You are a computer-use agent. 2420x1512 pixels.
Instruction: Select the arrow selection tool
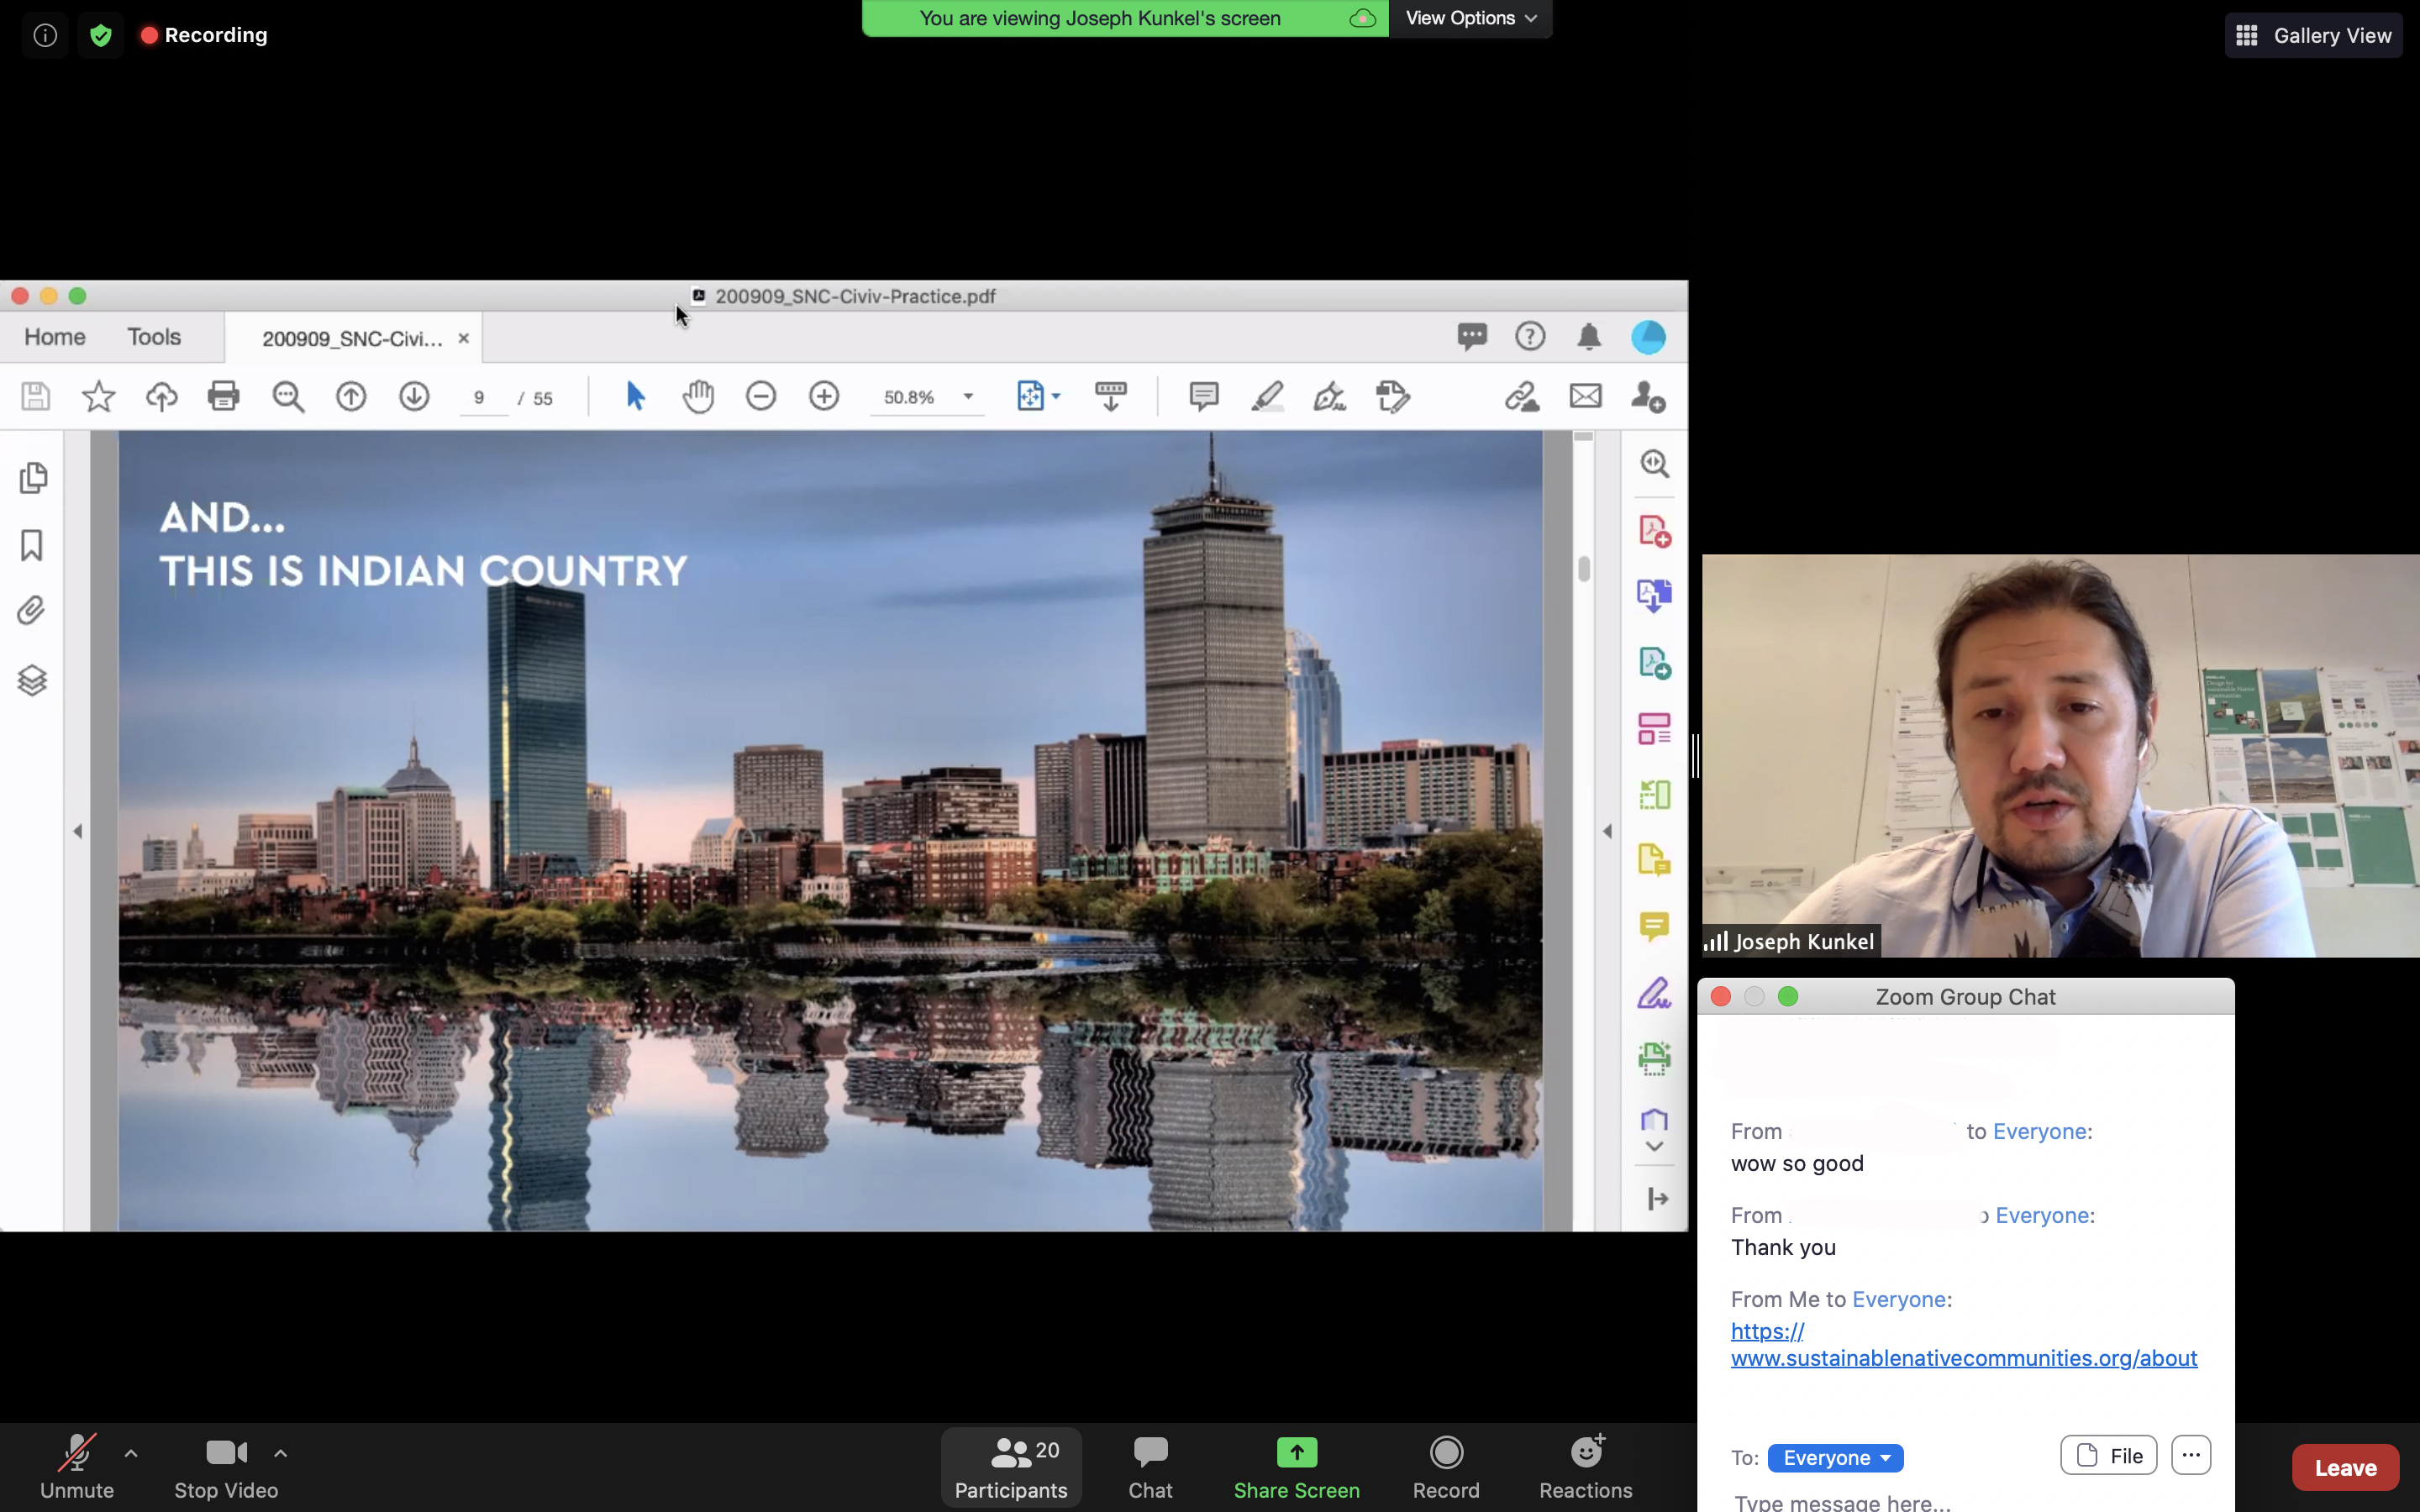635,397
